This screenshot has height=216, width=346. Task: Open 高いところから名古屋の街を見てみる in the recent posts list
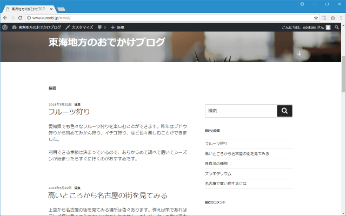(237, 153)
